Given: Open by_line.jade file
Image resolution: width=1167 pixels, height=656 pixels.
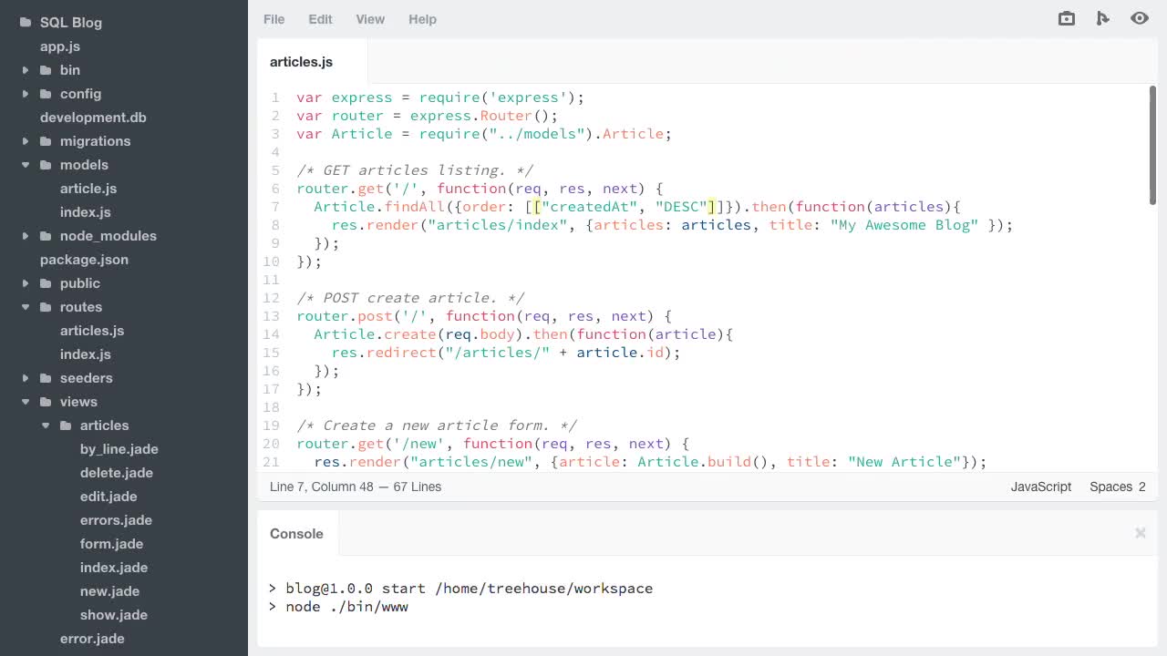Looking at the screenshot, I should click(x=119, y=449).
